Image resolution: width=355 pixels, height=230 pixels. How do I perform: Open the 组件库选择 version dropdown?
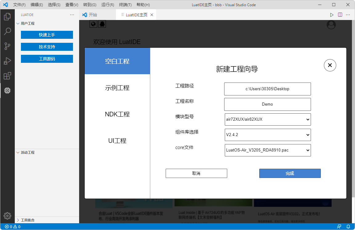[268, 135]
